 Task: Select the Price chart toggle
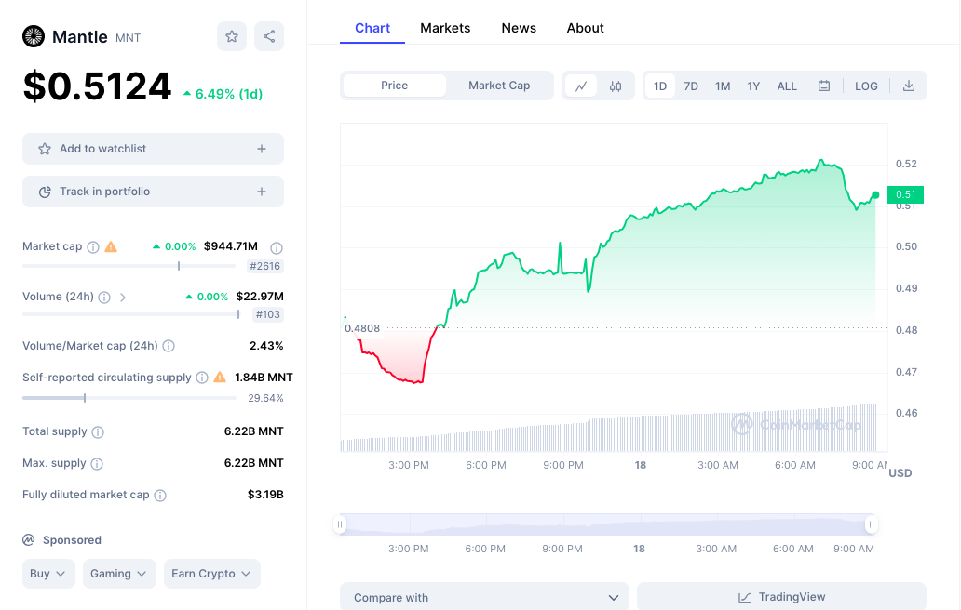point(394,86)
